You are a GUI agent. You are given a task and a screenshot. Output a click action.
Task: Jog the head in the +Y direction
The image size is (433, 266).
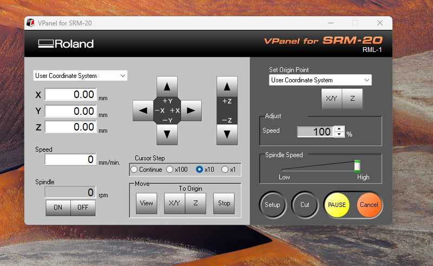pos(167,87)
